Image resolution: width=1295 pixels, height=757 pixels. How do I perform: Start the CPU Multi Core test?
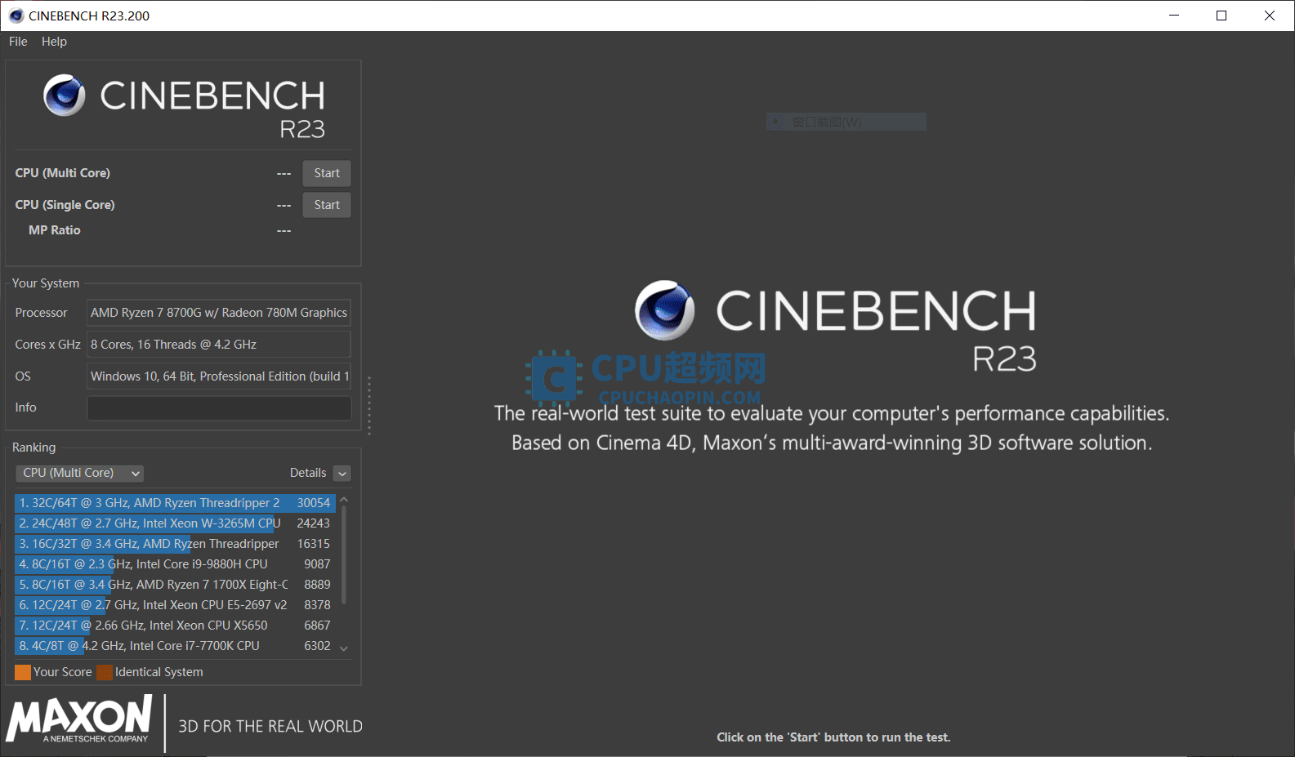pyautogui.click(x=327, y=173)
